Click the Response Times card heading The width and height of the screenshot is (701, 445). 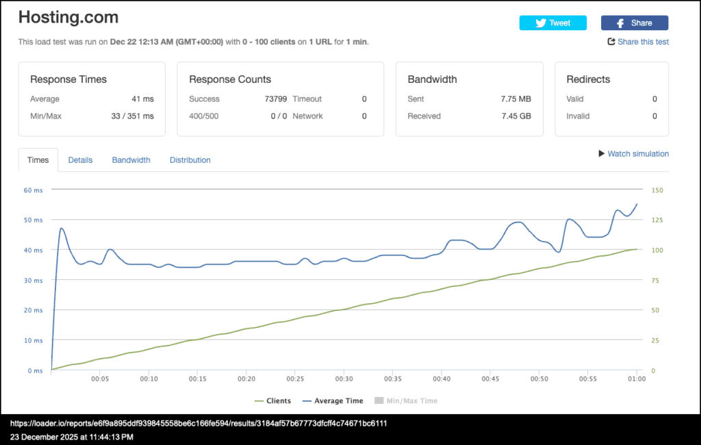coord(68,79)
